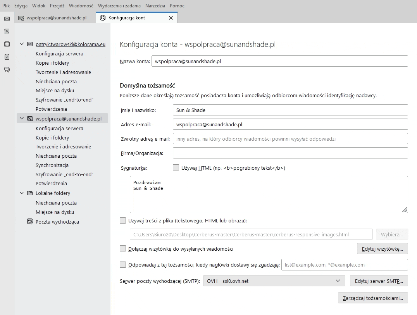Click the Zarządzaj tożsamościami button

coord(373,298)
